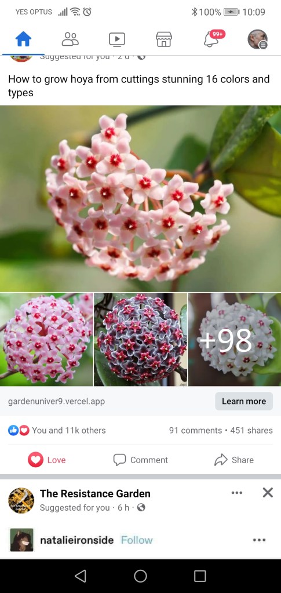Toggle the Love reaction on hoya post

click(47, 460)
